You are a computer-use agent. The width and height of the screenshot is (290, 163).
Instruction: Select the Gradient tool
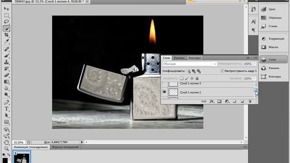[6, 81]
